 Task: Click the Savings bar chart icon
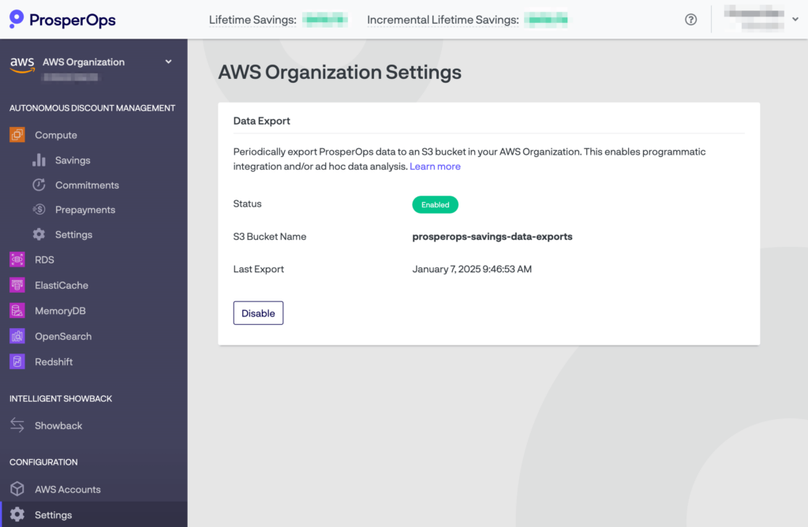point(39,160)
